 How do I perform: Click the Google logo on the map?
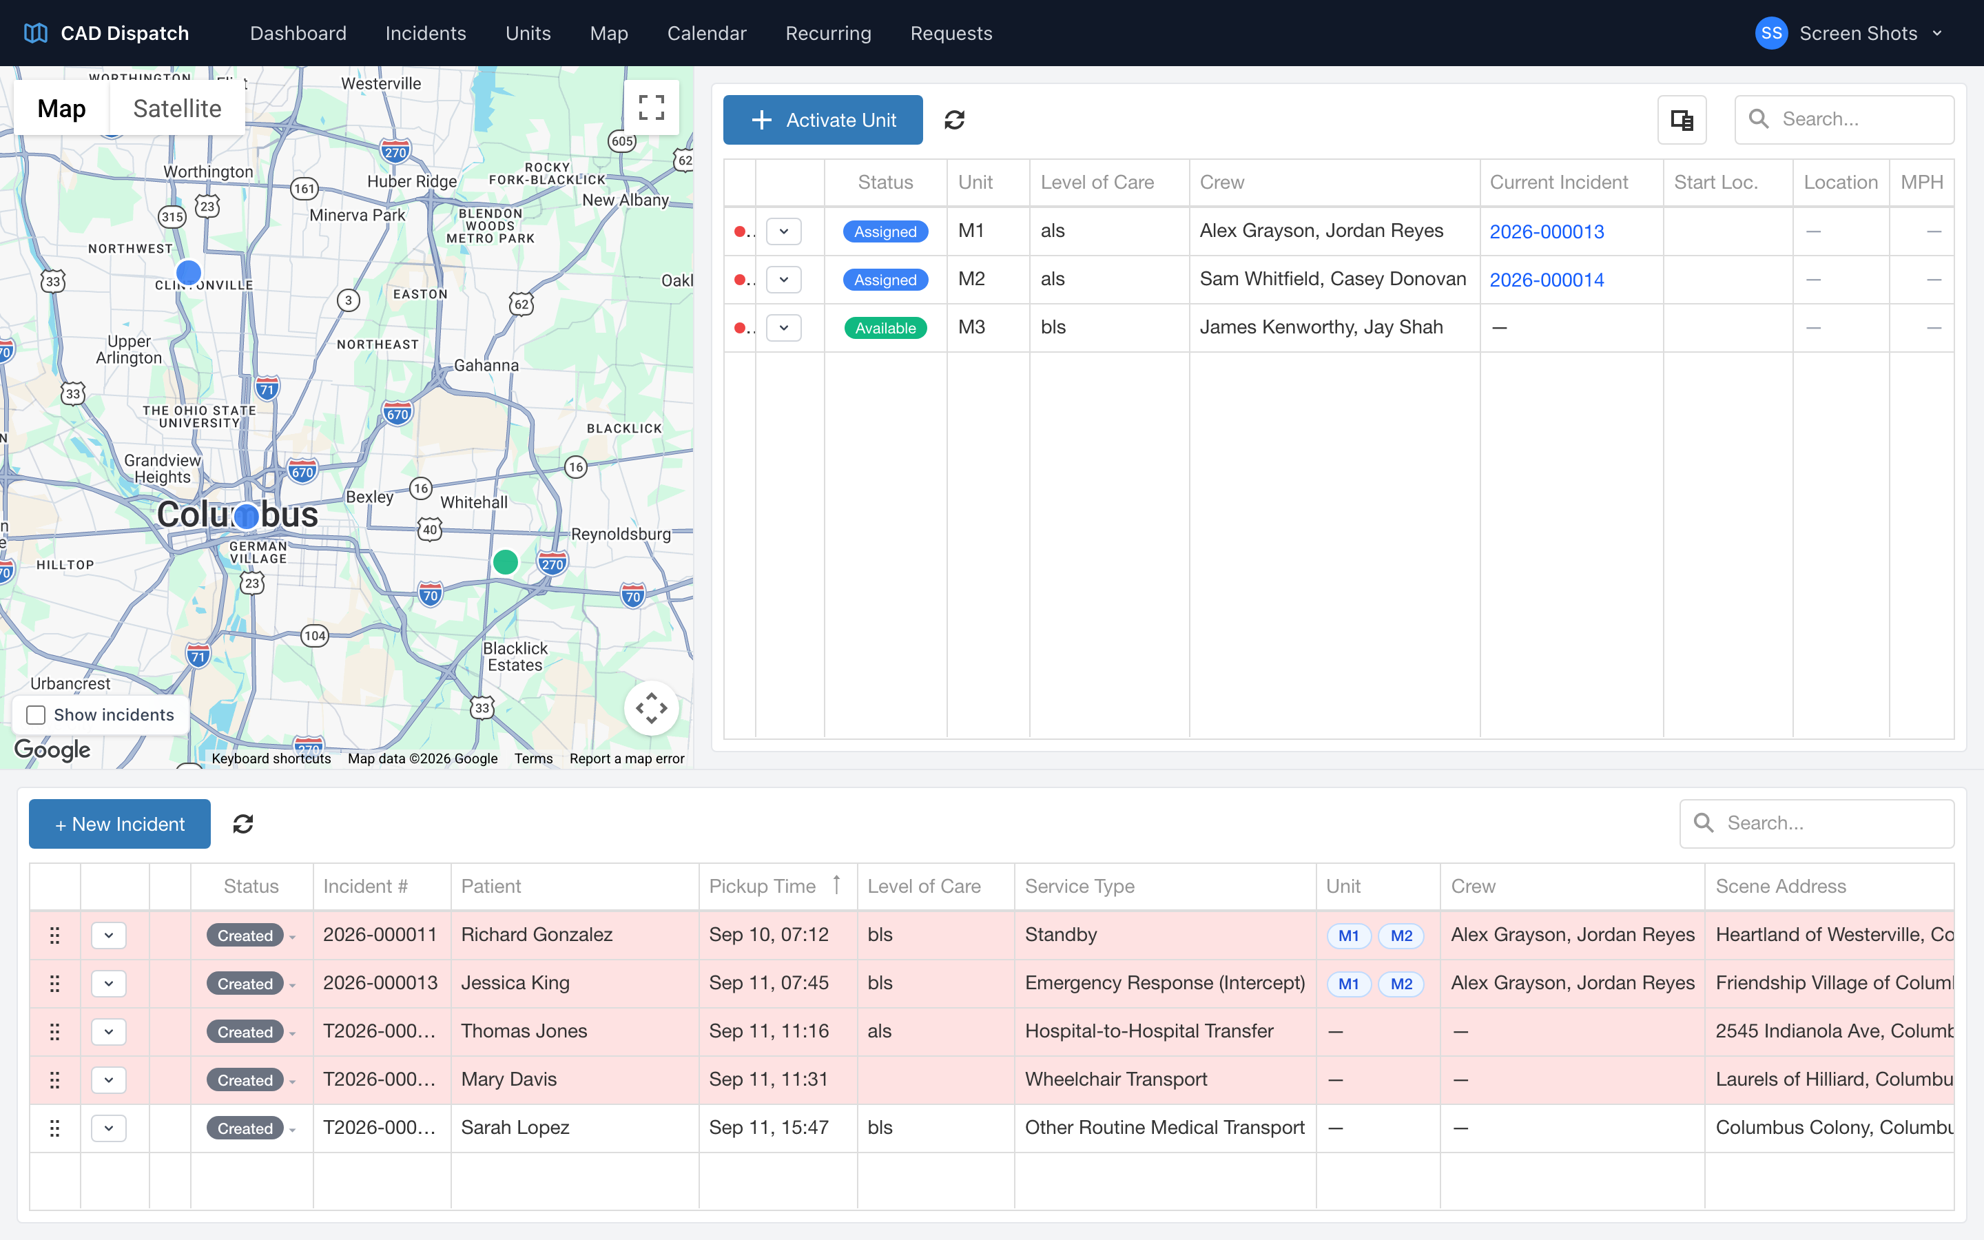coord(52,750)
